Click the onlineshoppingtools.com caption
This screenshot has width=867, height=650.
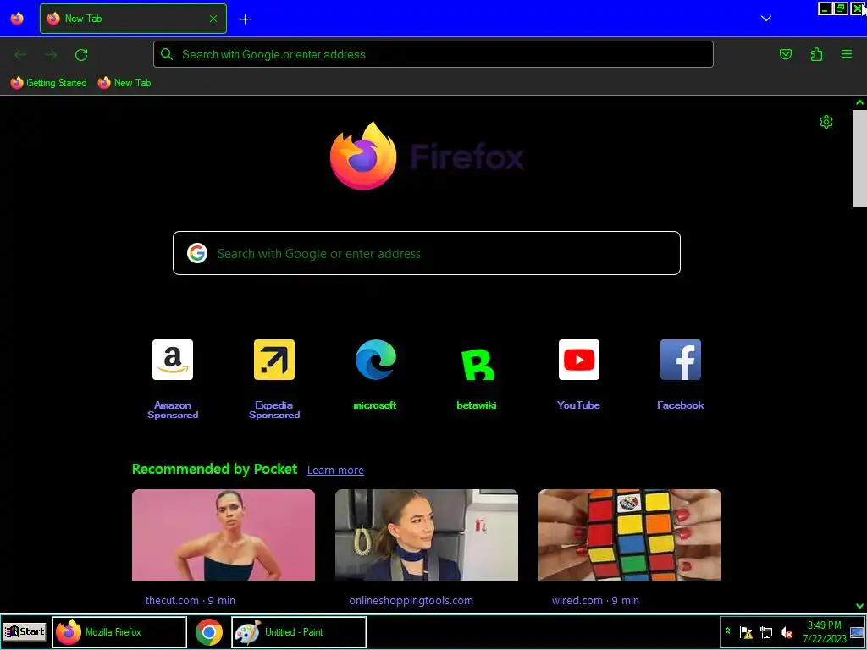click(411, 600)
